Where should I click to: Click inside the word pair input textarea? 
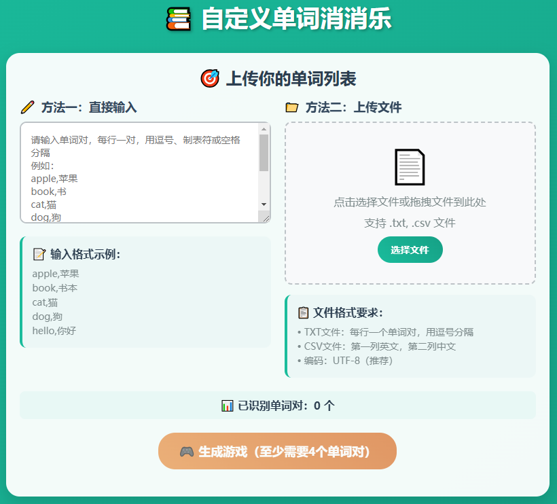[136, 170]
